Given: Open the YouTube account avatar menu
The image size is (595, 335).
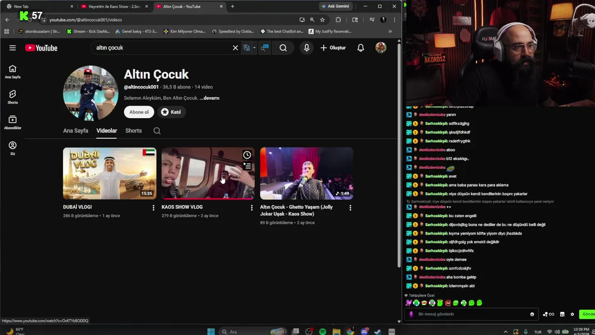Looking at the screenshot, I should 381,48.
